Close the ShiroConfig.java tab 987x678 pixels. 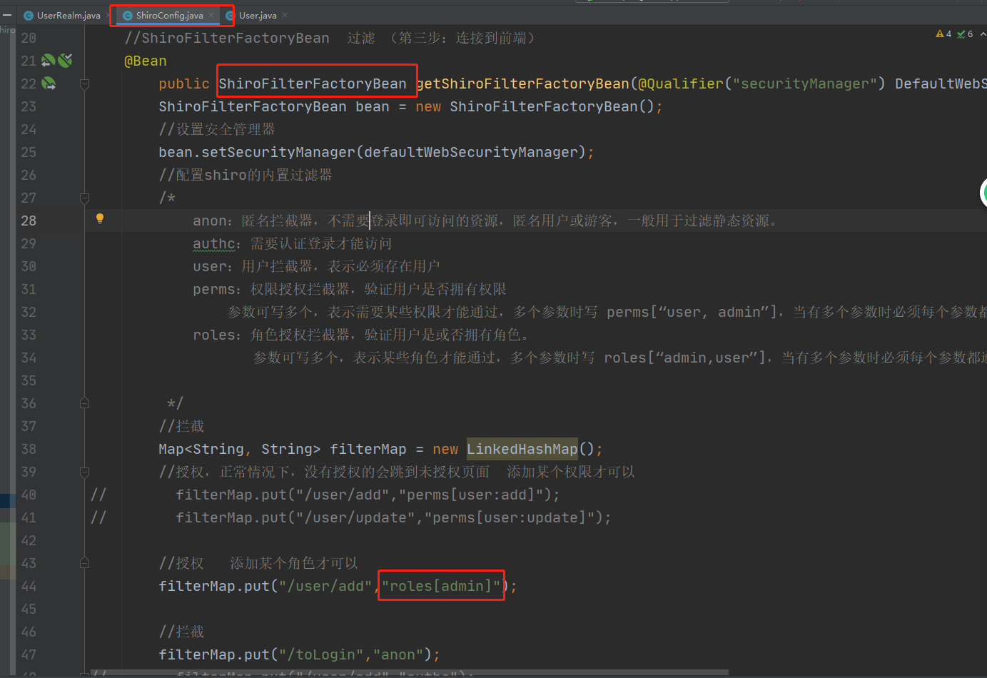click(x=211, y=15)
